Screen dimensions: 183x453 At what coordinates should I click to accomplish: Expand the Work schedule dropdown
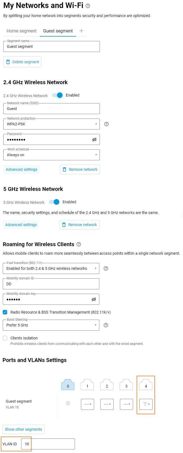tap(52, 155)
